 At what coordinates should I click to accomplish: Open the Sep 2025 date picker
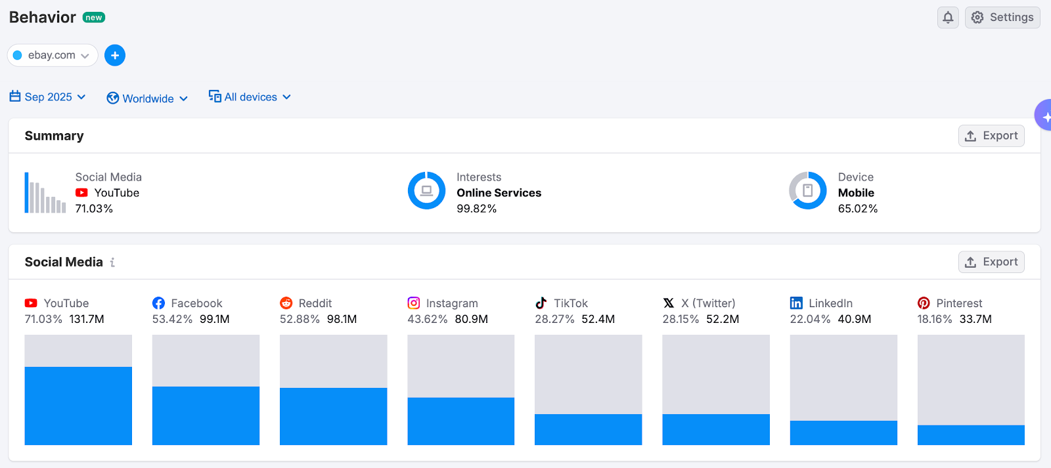(x=48, y=97)
